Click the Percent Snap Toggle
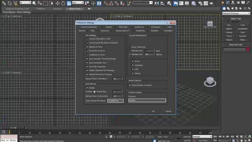Screen dimensions: 252x142 point(117,3)
